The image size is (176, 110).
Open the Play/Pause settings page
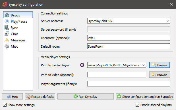tap(18, 21)
